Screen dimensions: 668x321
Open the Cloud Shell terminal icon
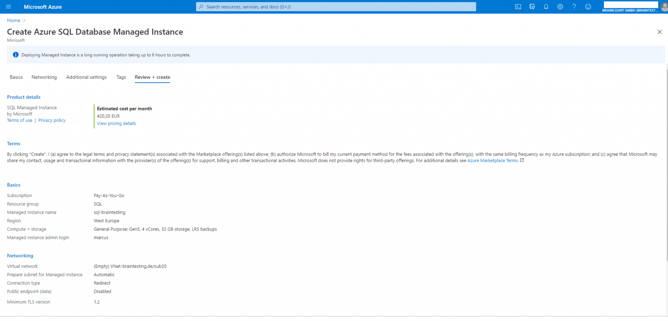[518, 7]
